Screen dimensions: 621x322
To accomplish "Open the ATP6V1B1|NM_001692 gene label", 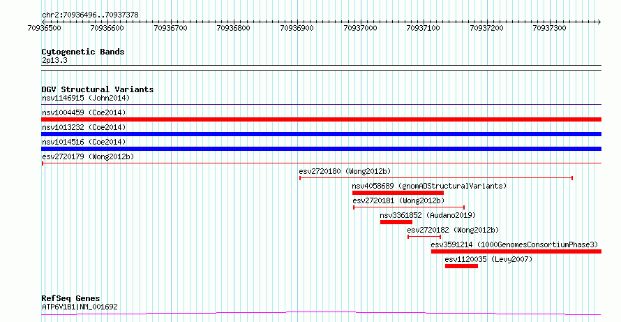I will point(80,307).
